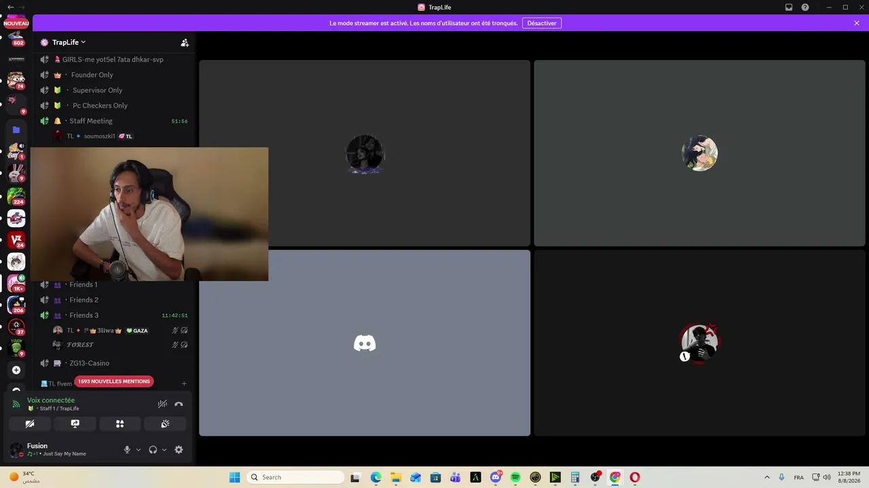The height and width of the screenshot is (488, 869).
Task: Open Discord from the taskbar
Action: pyautogui.click(x=496, y=477)
